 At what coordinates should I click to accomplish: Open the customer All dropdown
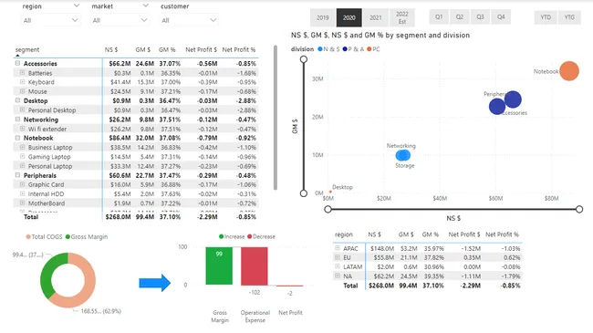pos(189,20)
